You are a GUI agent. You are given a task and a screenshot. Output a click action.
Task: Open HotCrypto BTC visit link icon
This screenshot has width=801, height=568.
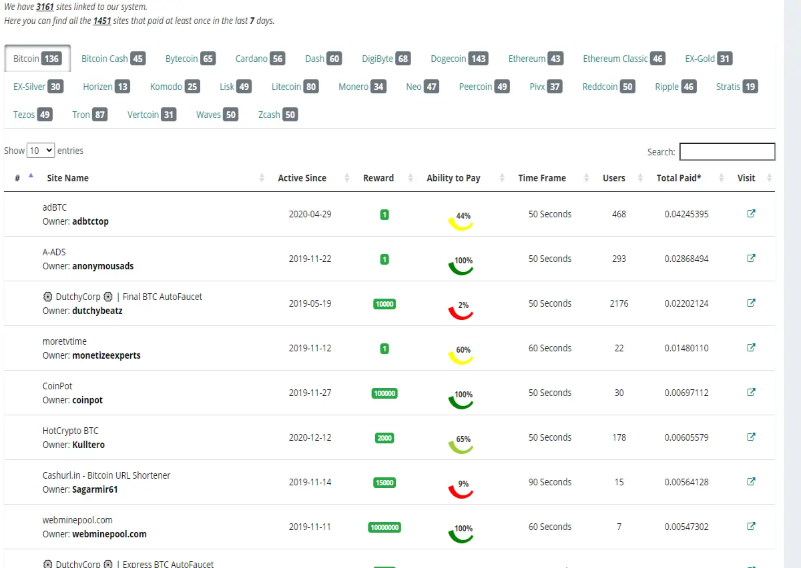click(x=751, y=437)
